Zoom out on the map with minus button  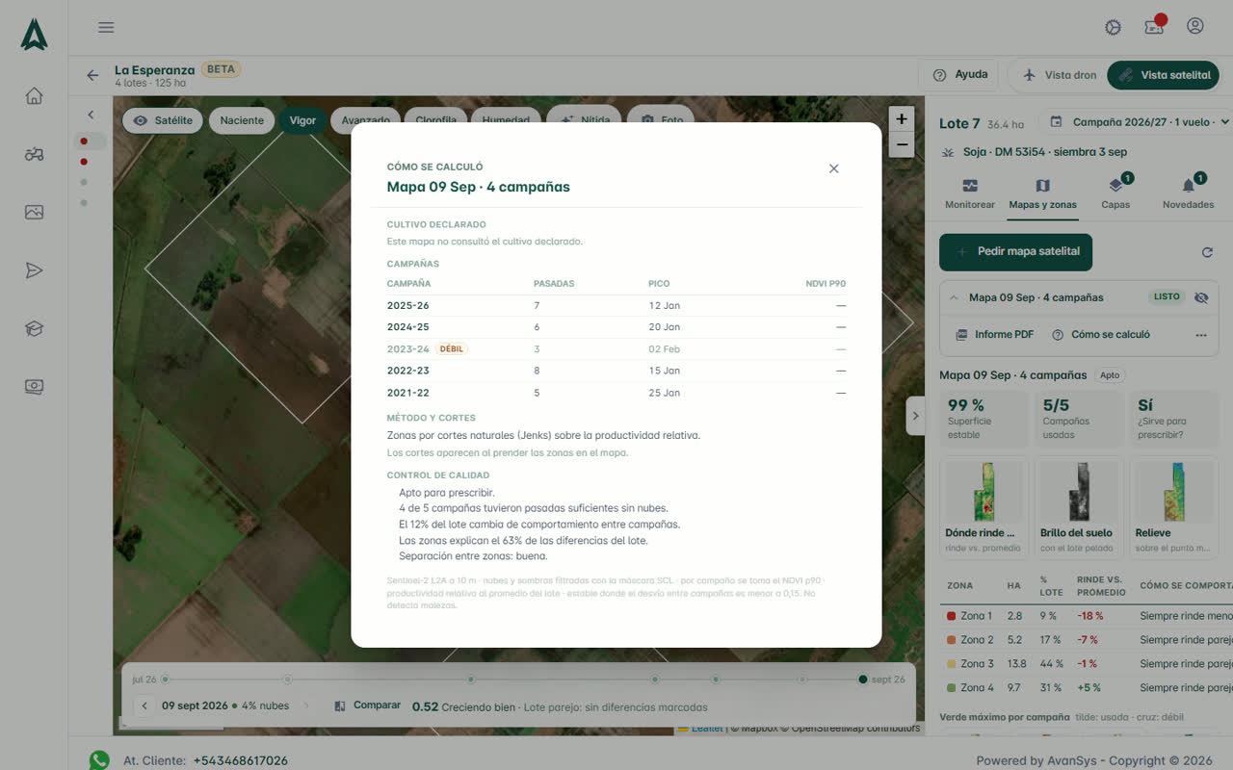902,145
